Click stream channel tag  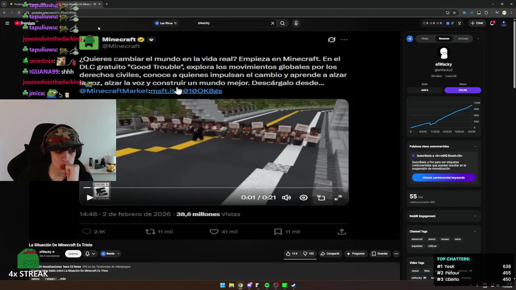coord(445,239)
